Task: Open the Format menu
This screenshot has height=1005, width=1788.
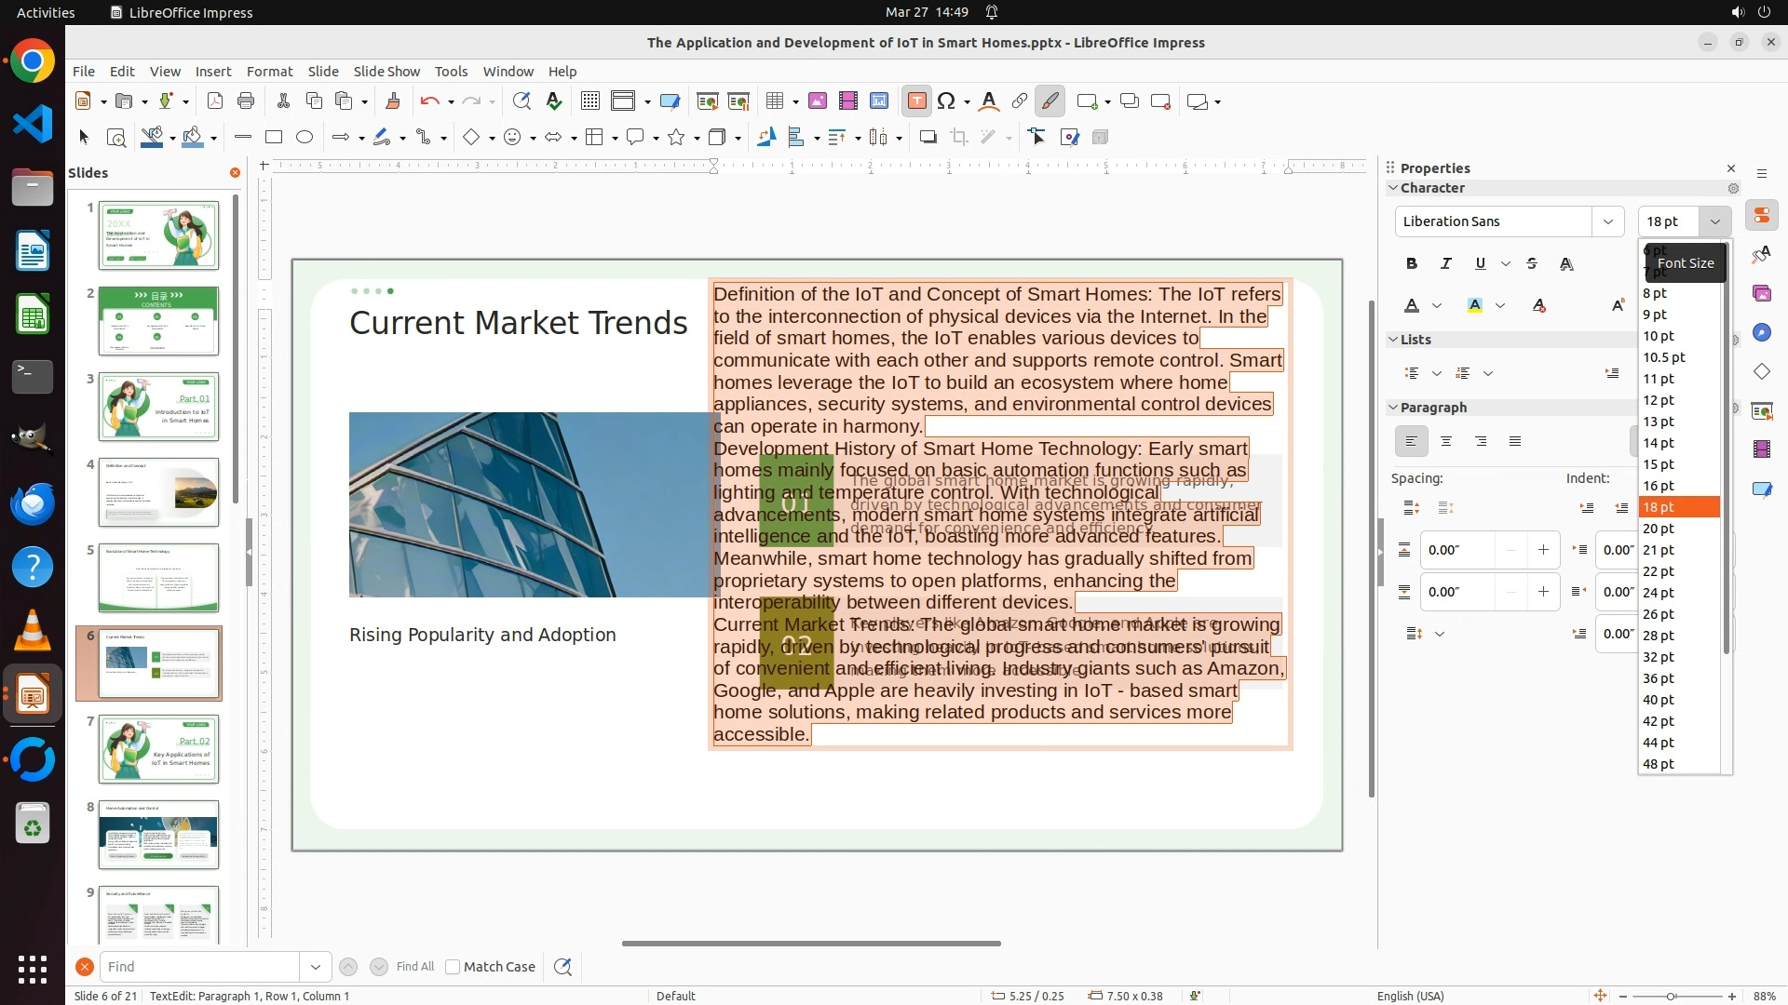Action: 269,72
